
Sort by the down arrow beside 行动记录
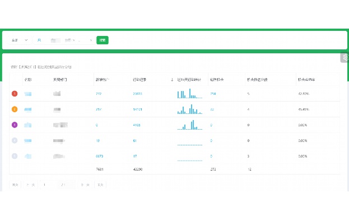(172, 80)
